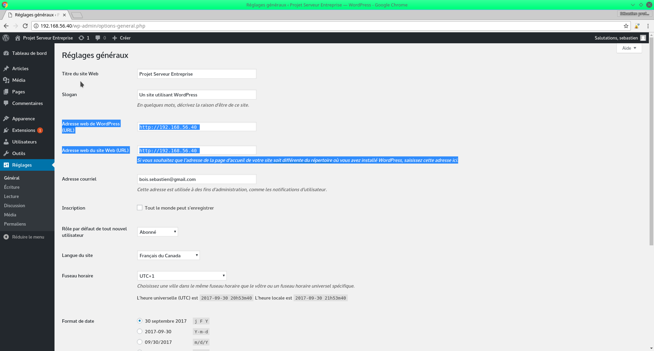Click the user avatar next to Salutations
The image size is (654, 351).
(643, 38)
